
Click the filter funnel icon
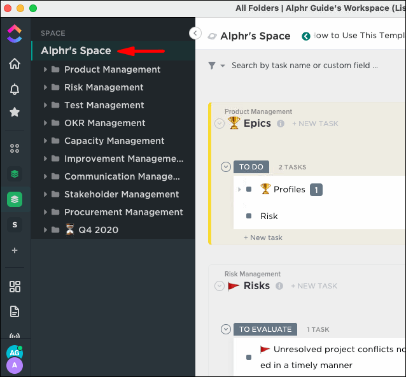pos(212,66)
